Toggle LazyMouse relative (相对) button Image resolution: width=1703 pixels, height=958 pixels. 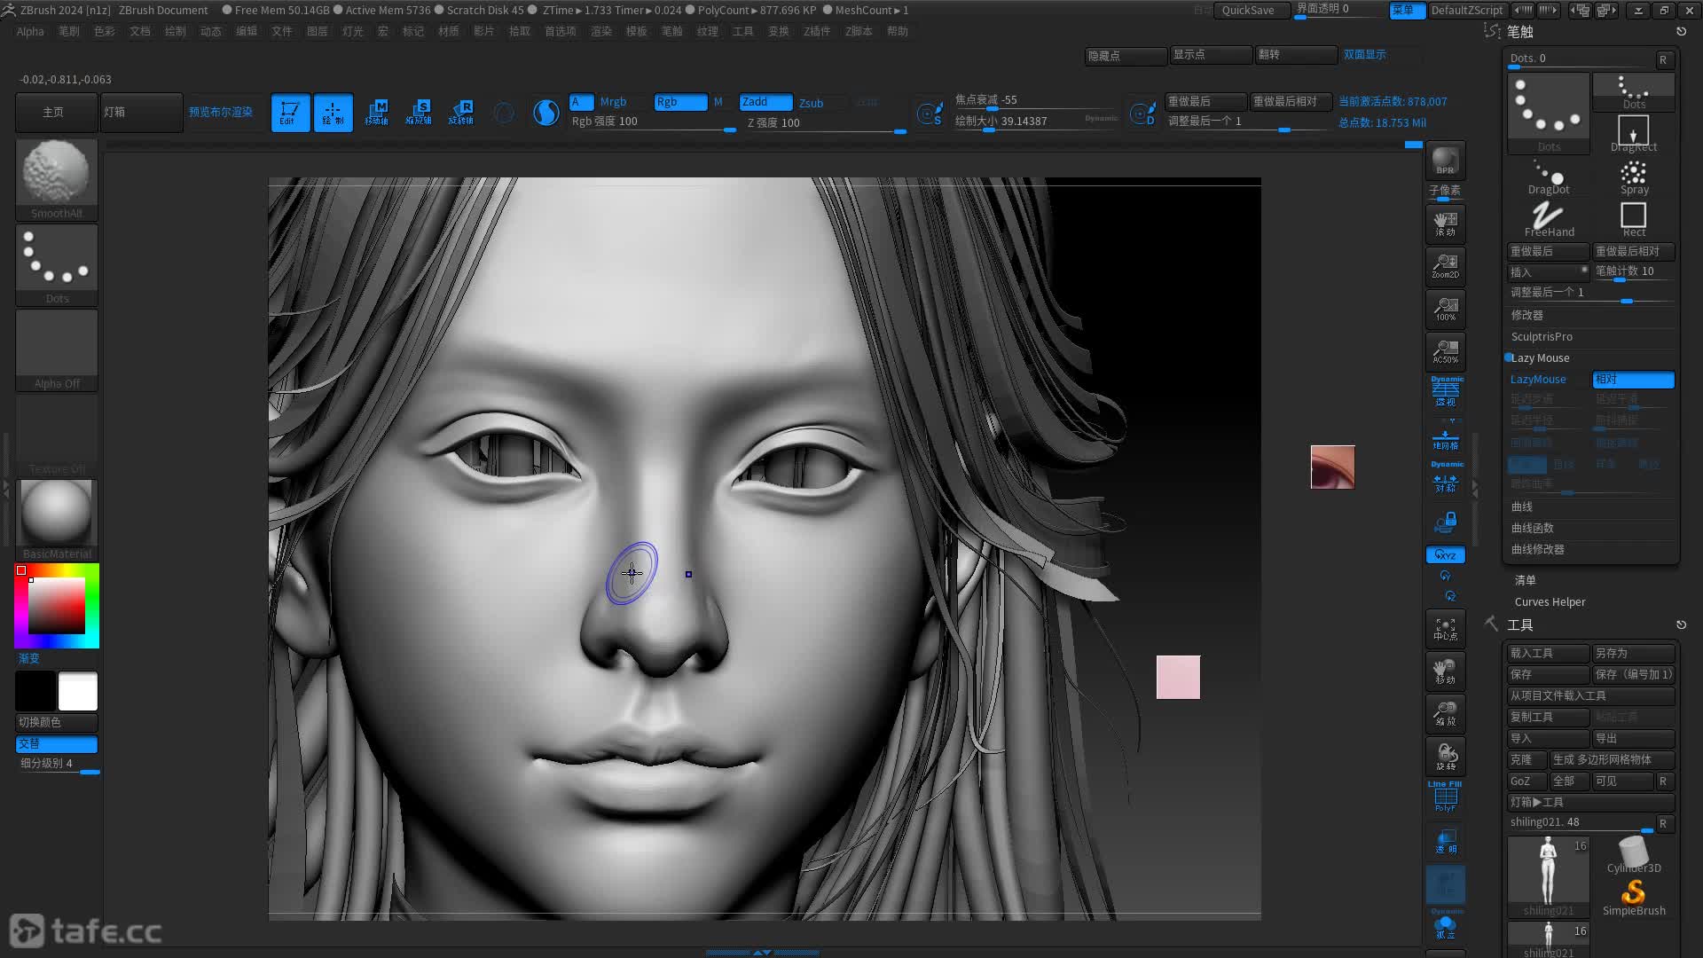(x=1633, y=380)
